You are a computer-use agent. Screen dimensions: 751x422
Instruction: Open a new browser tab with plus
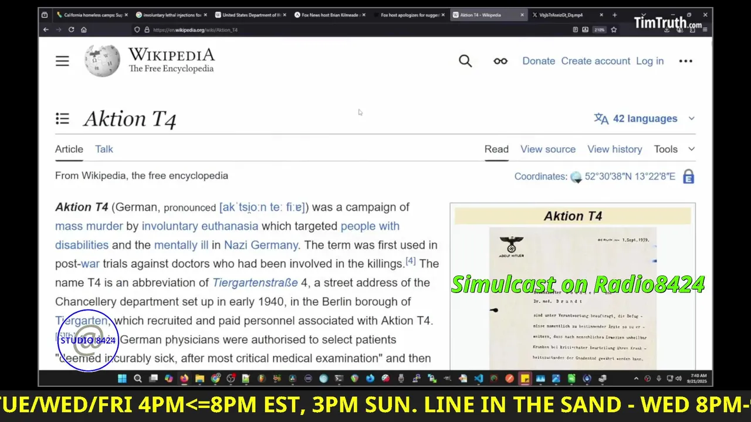(614, 15)
